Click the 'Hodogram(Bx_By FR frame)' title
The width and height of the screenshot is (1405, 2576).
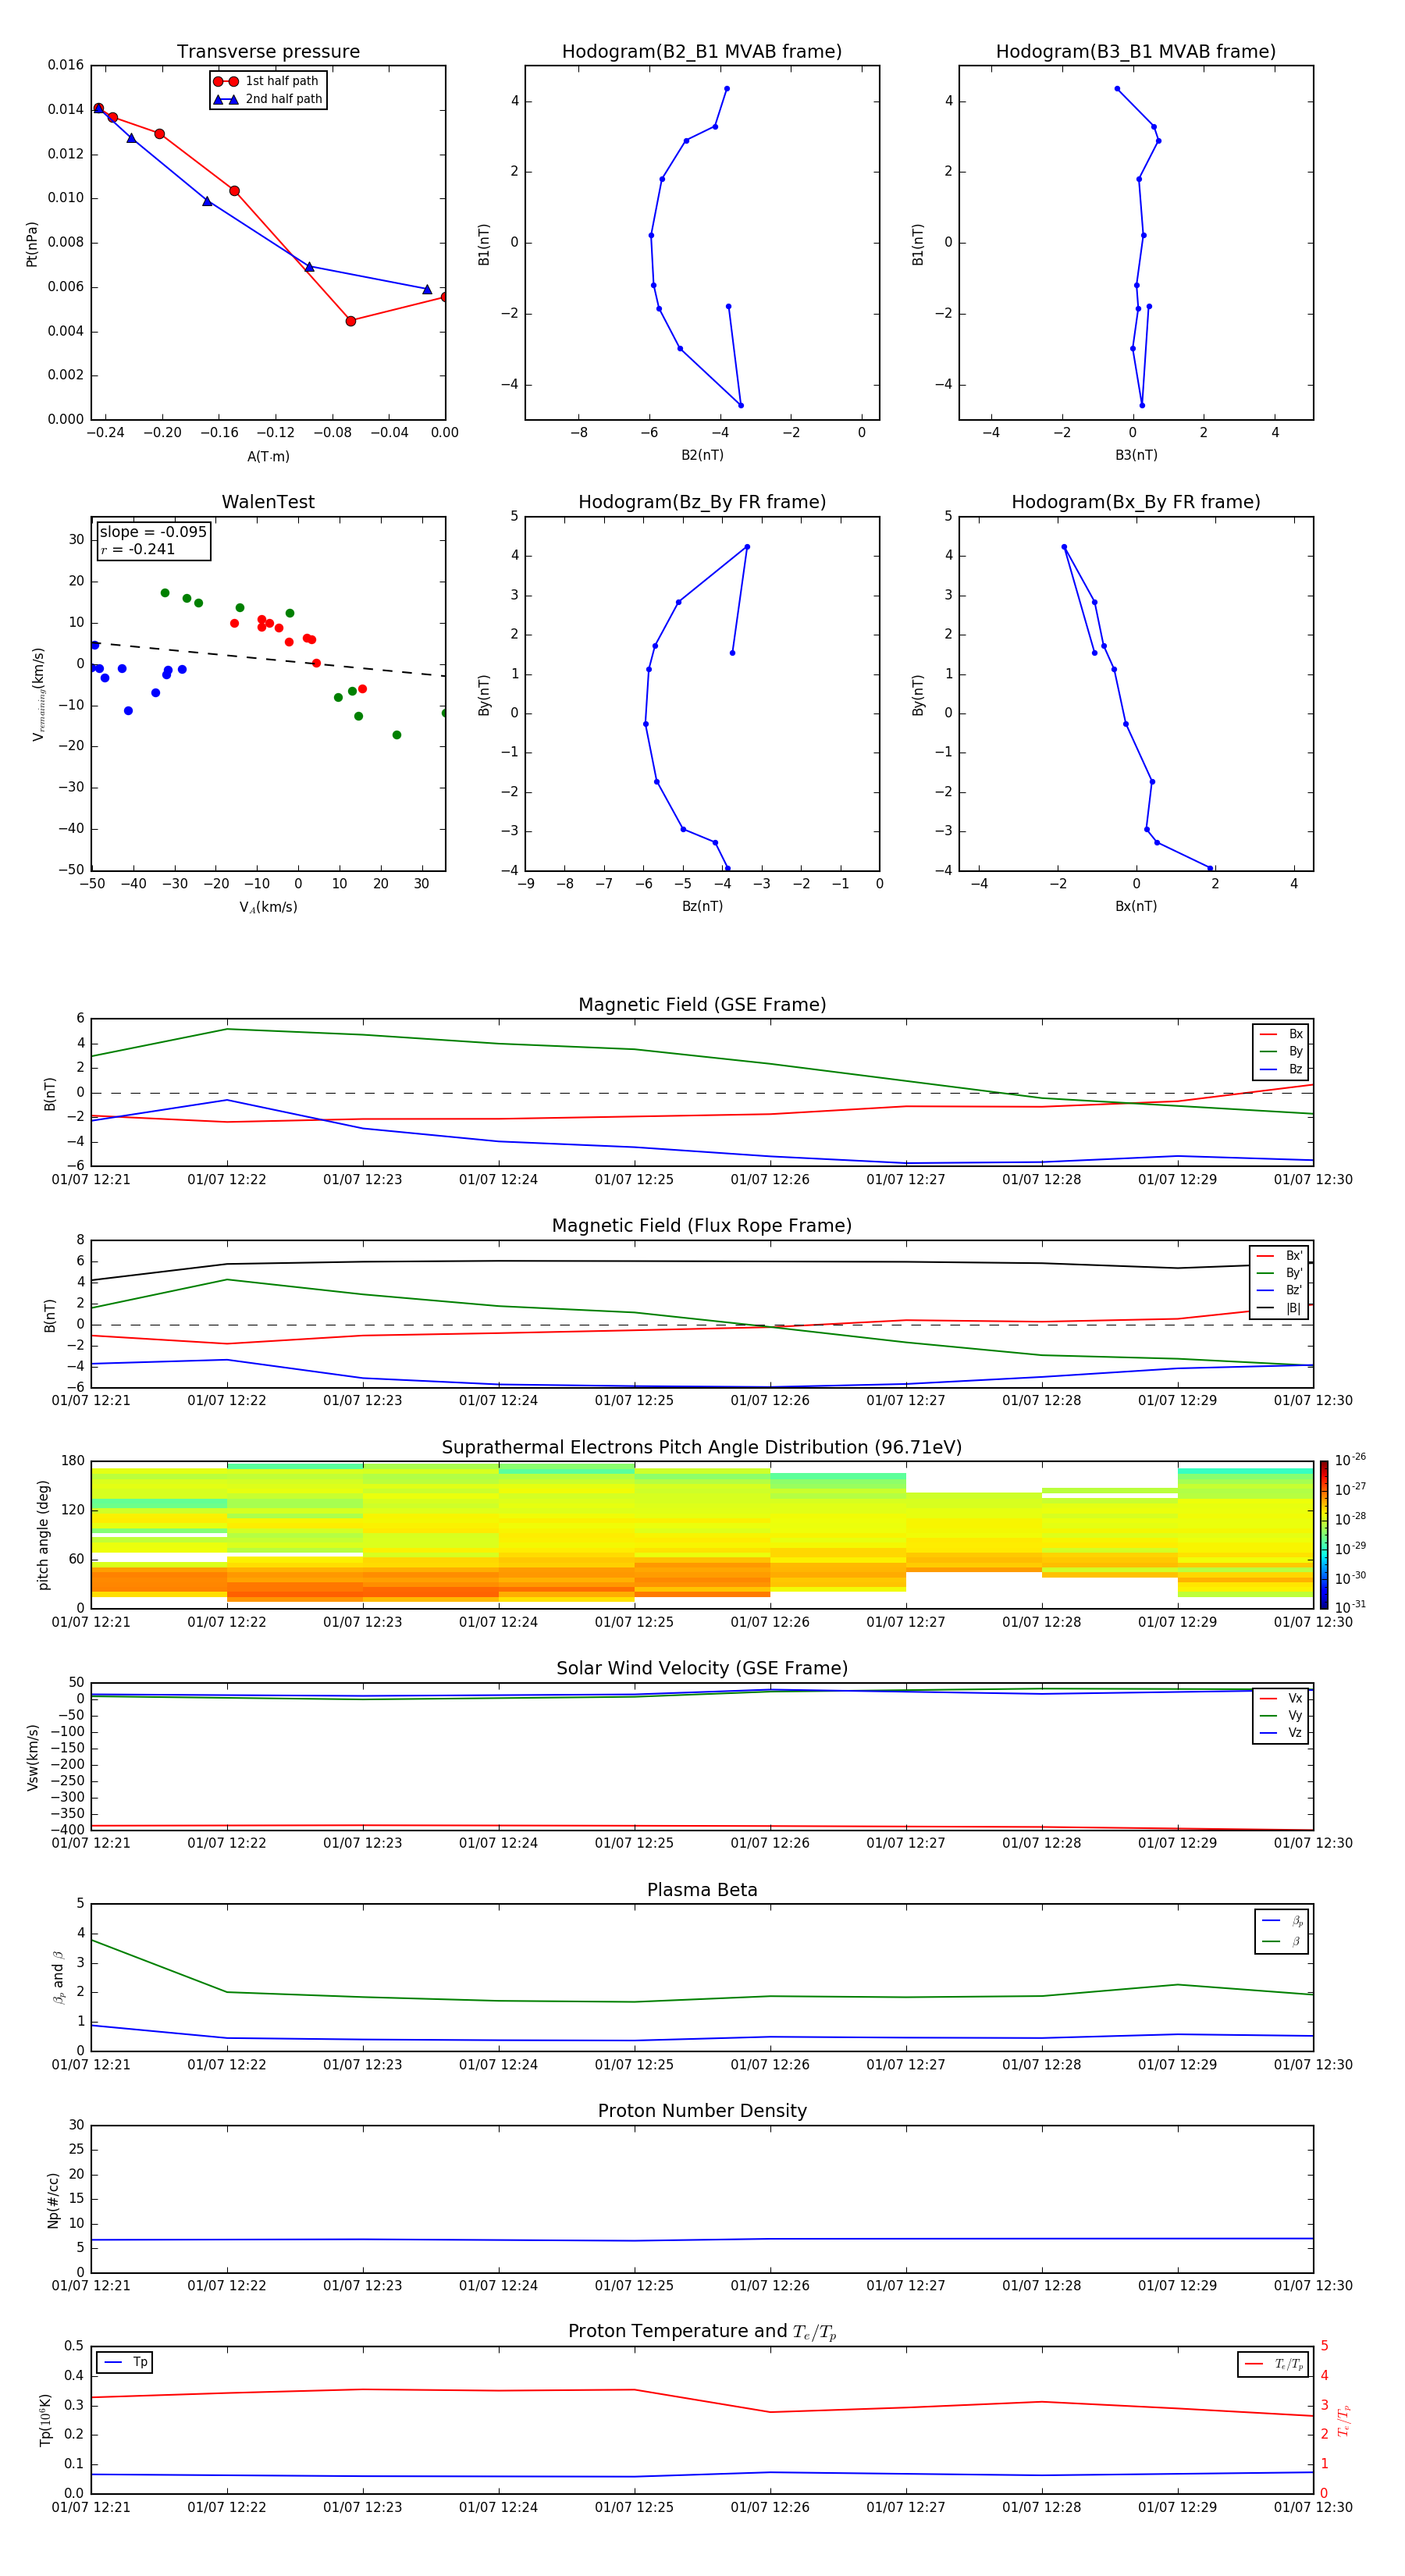1136,502
